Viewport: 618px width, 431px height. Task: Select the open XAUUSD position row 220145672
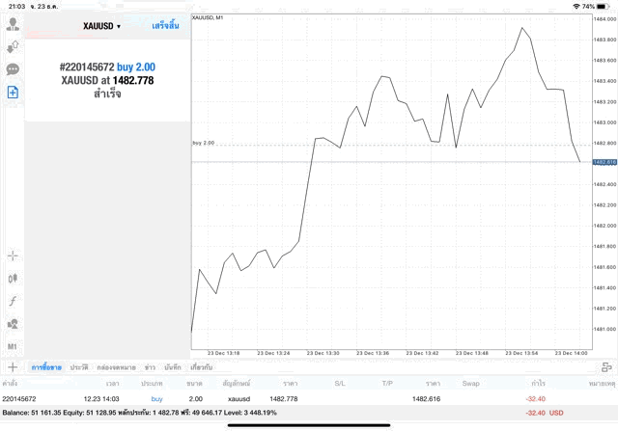pyautogui.click(x=290, y=398)
